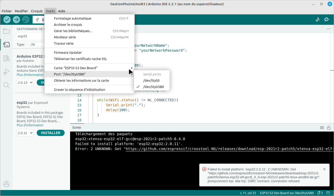
Task: Open Plus d'information for esp32 Espressif
Action: point(30,125)
